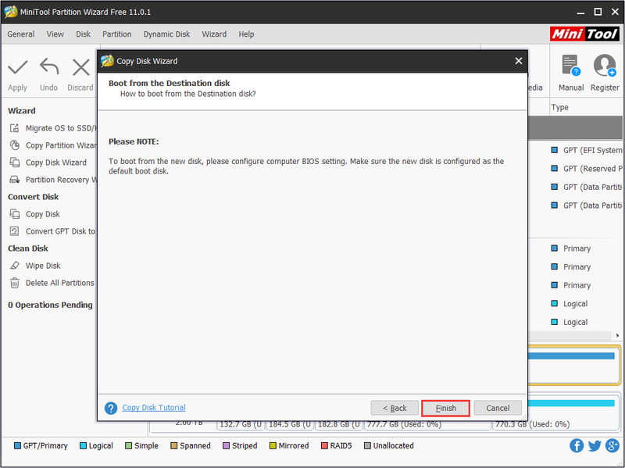Choose Wipe Disk in Clean Disk section
Viewport: 625px width, 468px height.
(x=43, y=266)
